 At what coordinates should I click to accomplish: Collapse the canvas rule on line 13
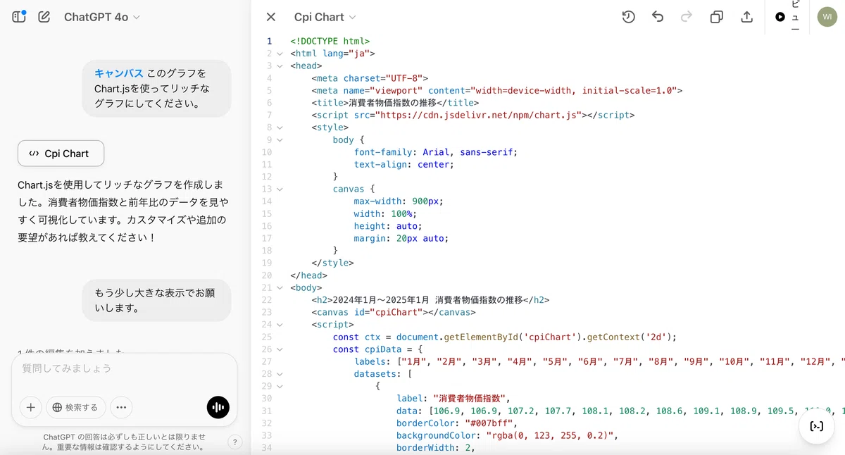280,189
